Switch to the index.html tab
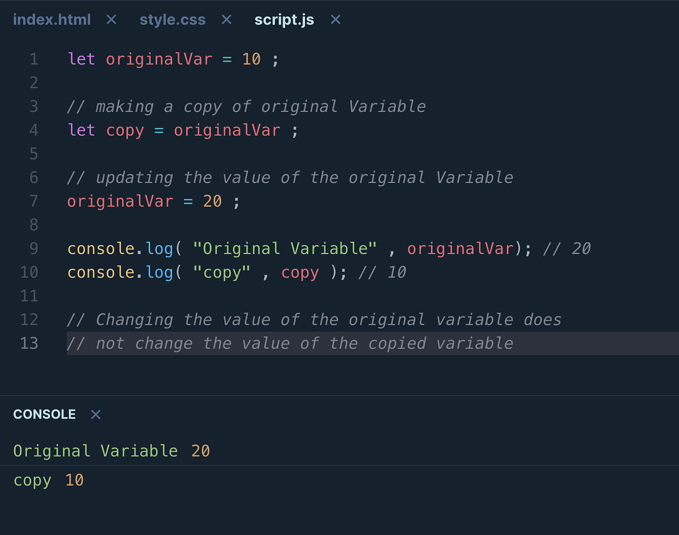Screen dimensions: 679x535 [51, 19]
